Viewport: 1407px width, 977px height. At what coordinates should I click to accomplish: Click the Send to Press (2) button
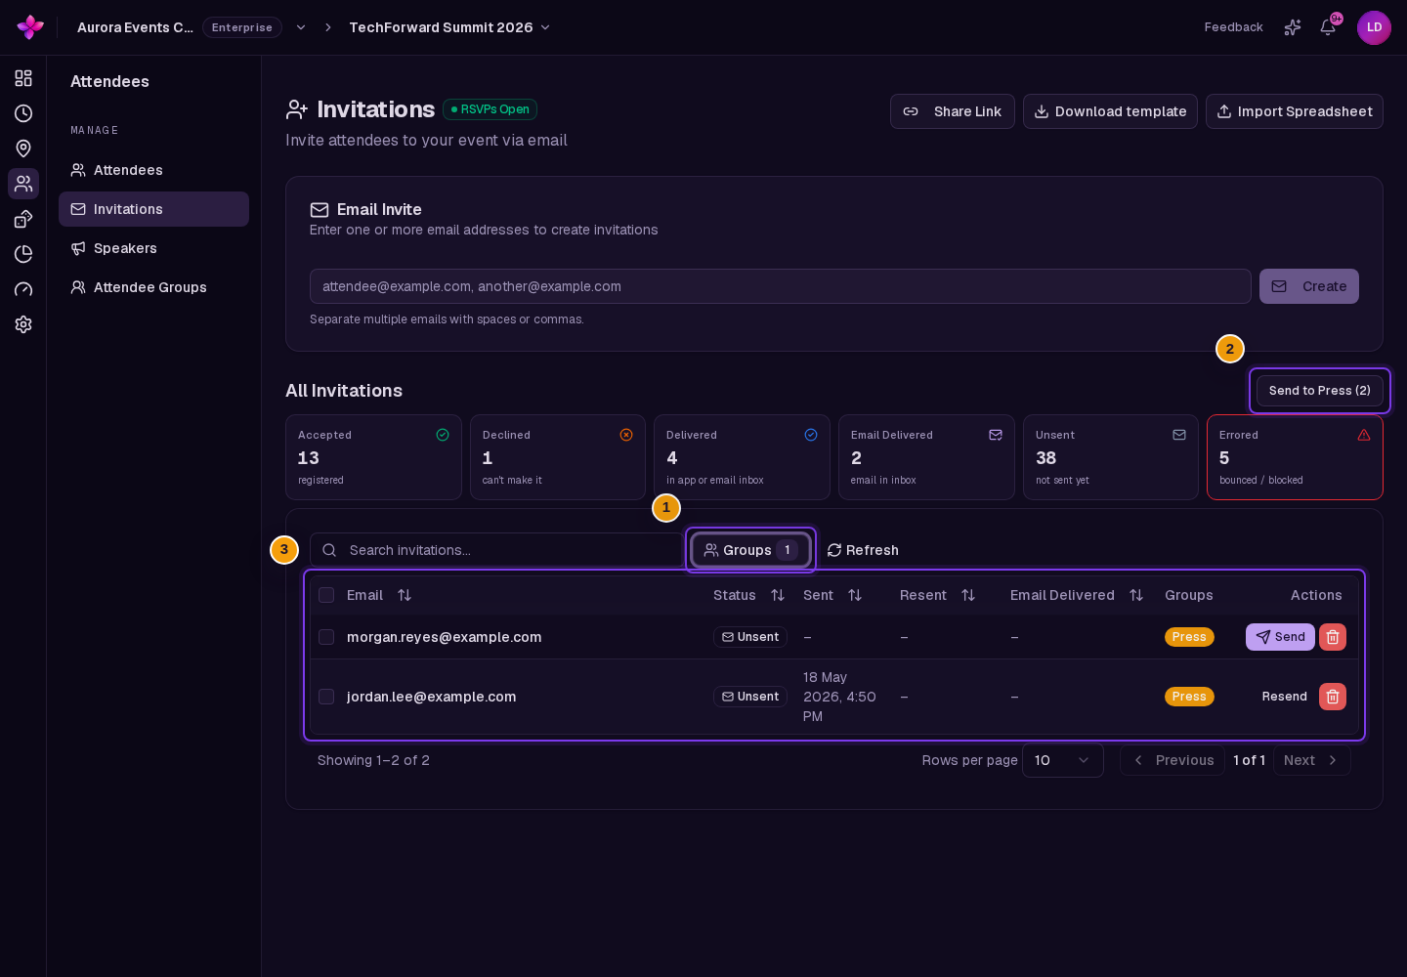pos(1320,391)
